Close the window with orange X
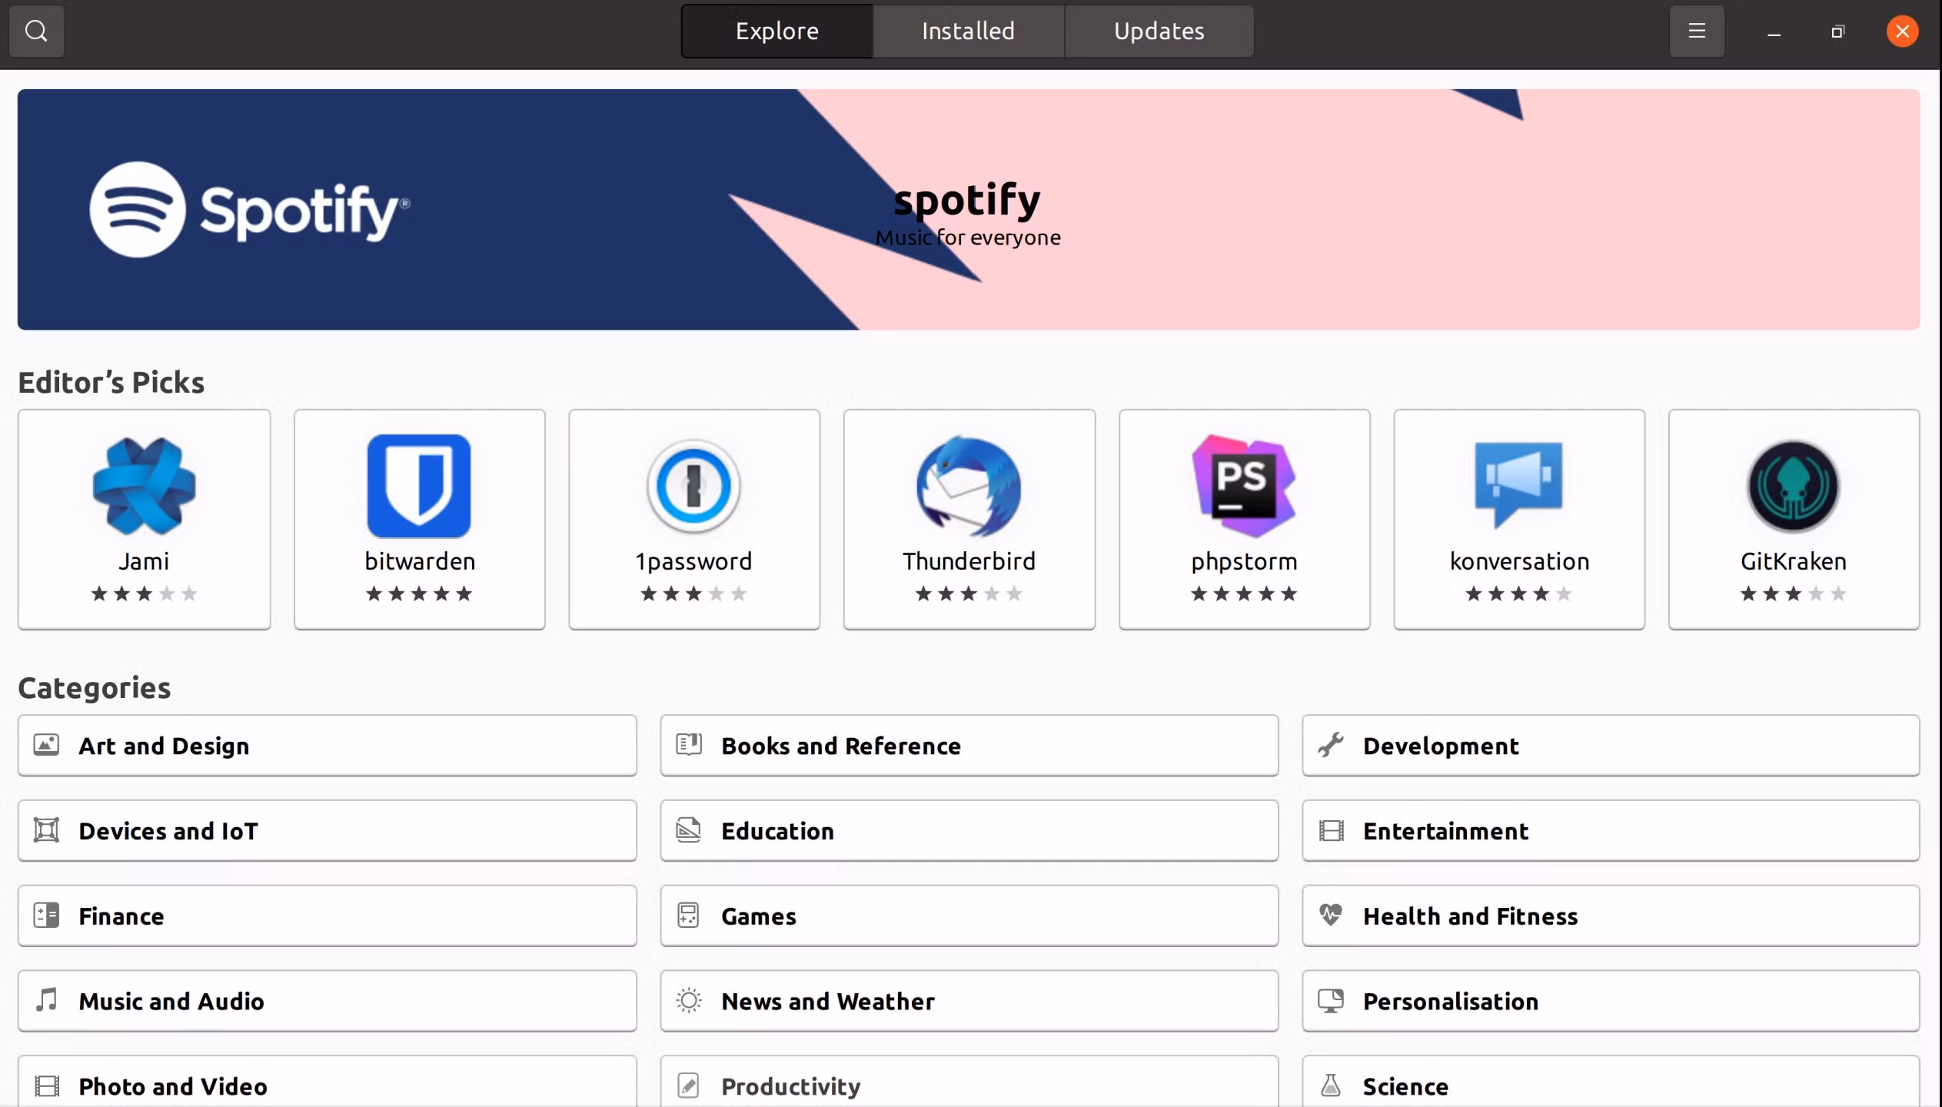The height and width of the screenshot is (1107, 1942). (1902, 31)
